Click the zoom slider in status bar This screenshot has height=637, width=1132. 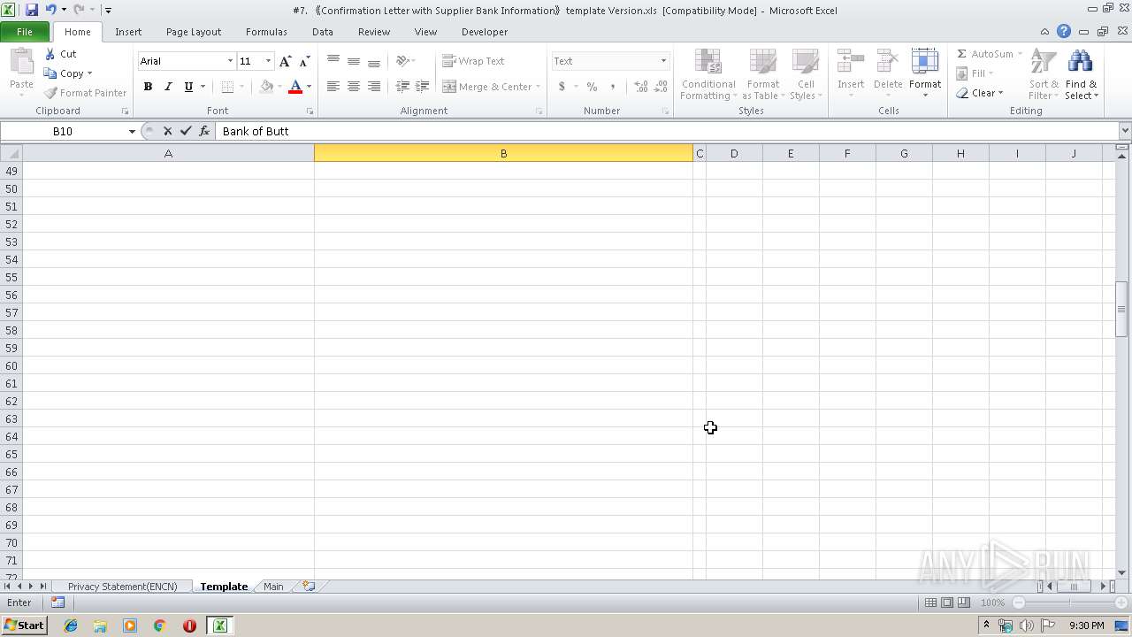pyautogui.click(x=1071, y=602)
